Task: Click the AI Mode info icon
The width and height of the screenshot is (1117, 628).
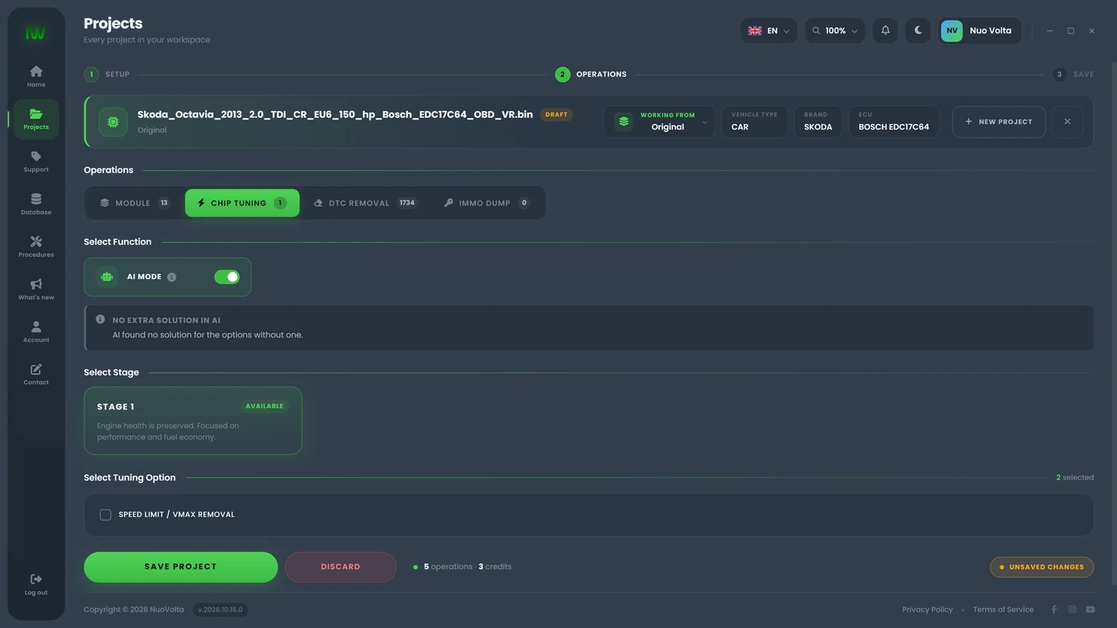Action: click(172, 277)
